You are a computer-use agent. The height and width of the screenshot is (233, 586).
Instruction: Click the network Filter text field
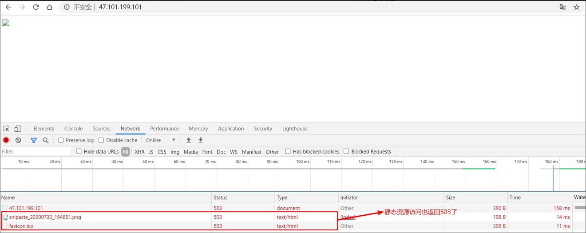tap(36, 152)
